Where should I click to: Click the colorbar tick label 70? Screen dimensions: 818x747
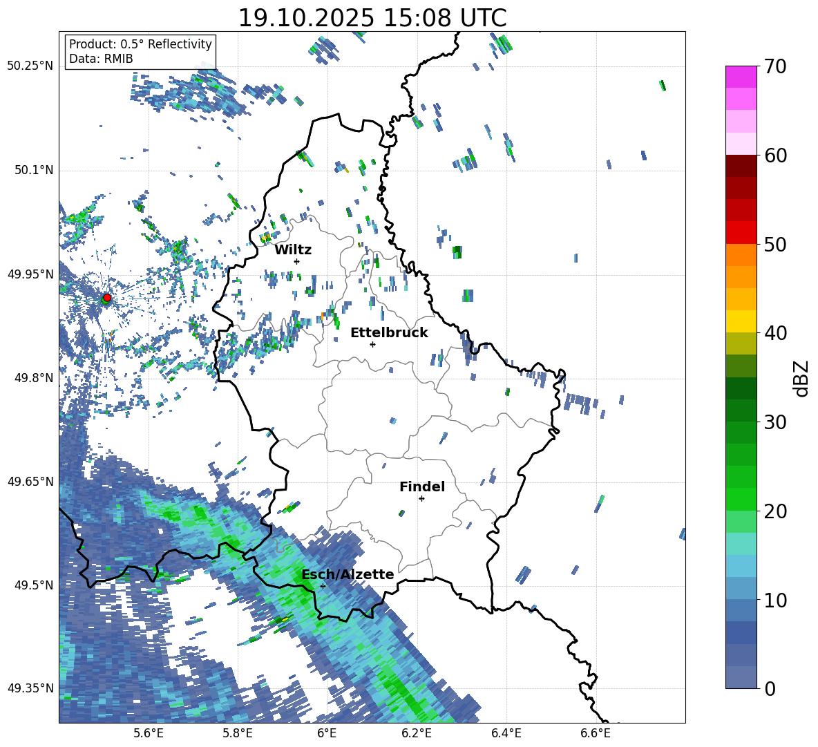click(774, 66)
